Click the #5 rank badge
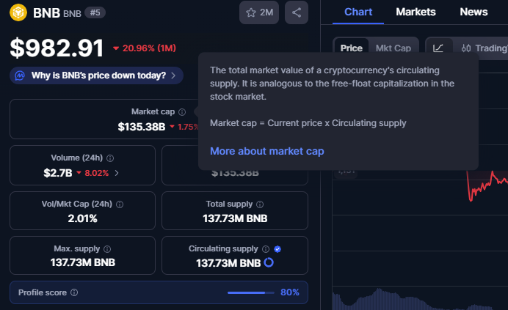 click(x=94, y=12)
